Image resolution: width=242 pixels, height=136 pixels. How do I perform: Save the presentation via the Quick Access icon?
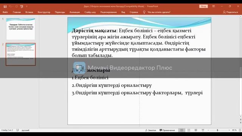click(x=5, y=6)
